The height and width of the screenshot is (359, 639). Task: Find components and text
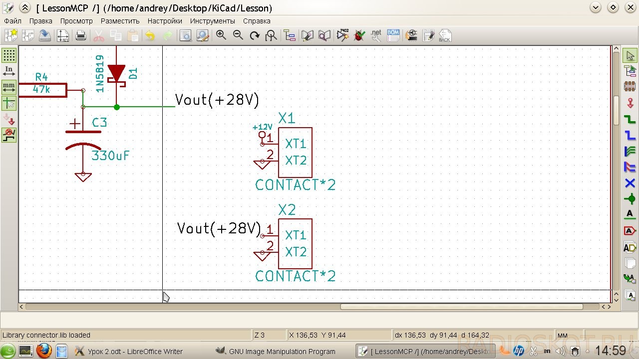tap(186, 35)
